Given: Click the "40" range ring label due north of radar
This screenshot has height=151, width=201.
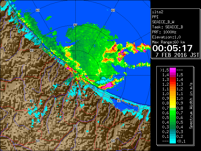Looking at the screenshot, I should [x=75, y=25].
